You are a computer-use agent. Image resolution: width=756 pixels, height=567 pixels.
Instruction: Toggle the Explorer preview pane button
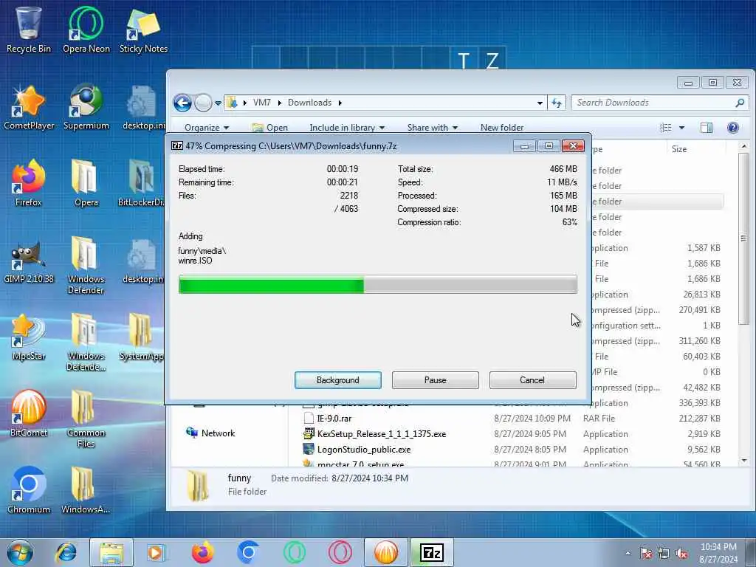point(707,127)
